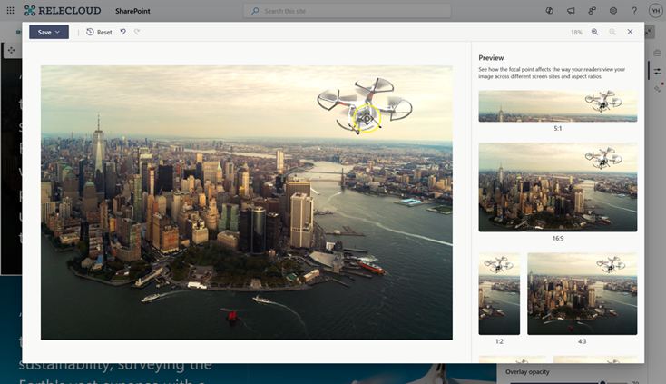Select the 16:9 preview thumbnail
The height and width of the screenshot is (384, 666).
click(x=557, y=186)
